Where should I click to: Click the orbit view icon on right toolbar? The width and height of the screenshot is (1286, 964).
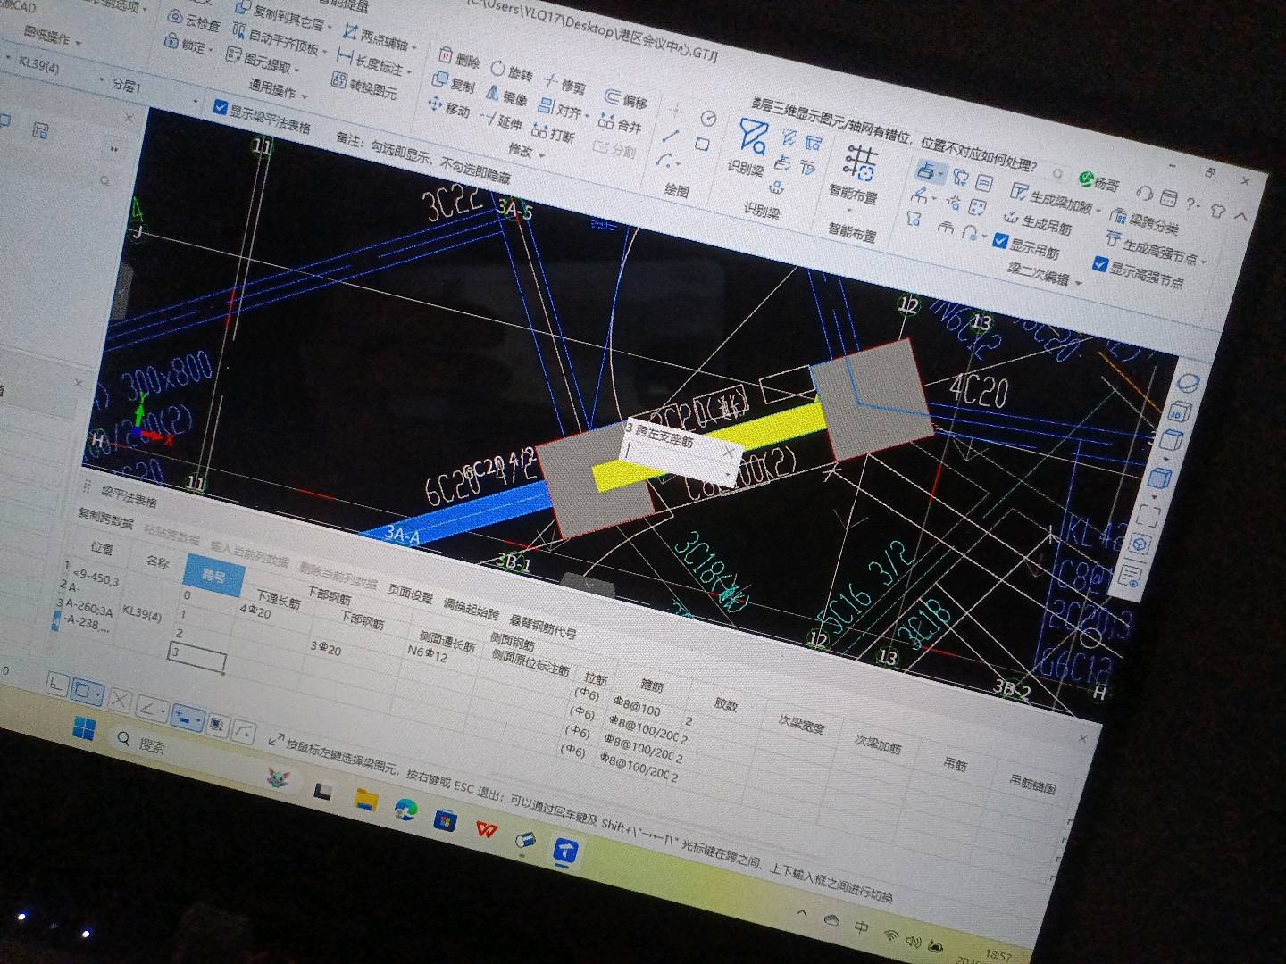[x=1189, y=384]
